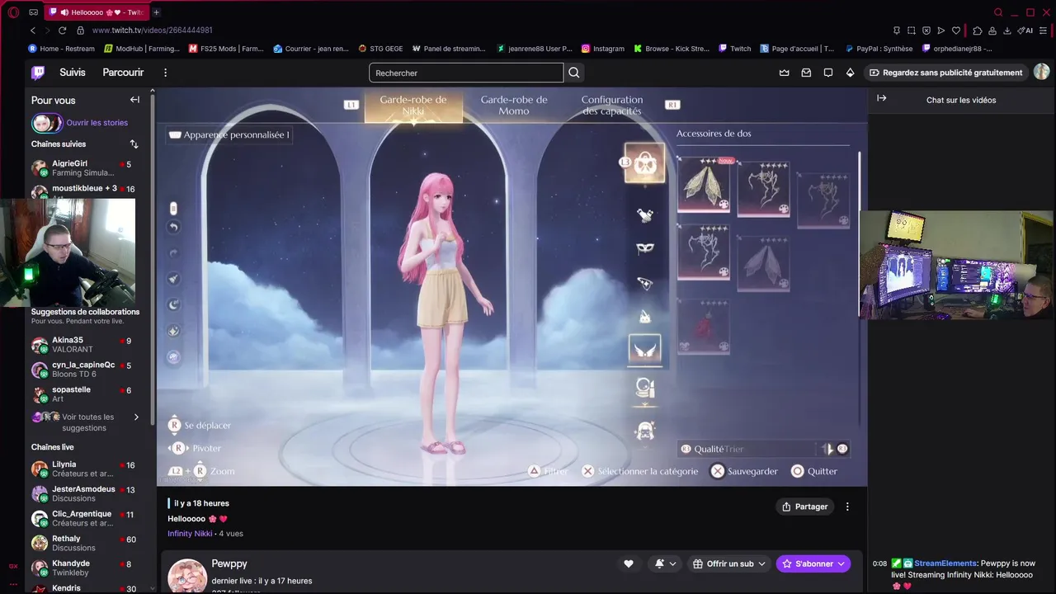Open the Offrir un sub dropdown

pyautogui.click(x=729, y=563)
